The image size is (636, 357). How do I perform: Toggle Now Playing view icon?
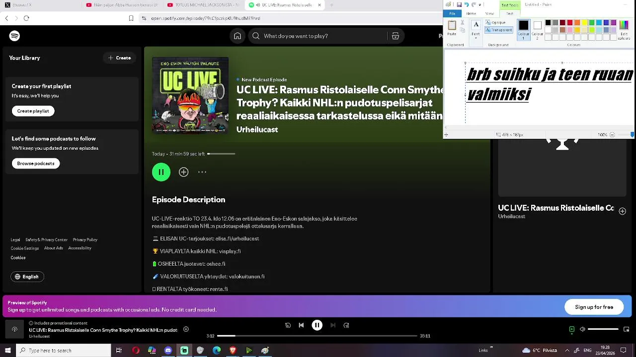tap(572, 329)
